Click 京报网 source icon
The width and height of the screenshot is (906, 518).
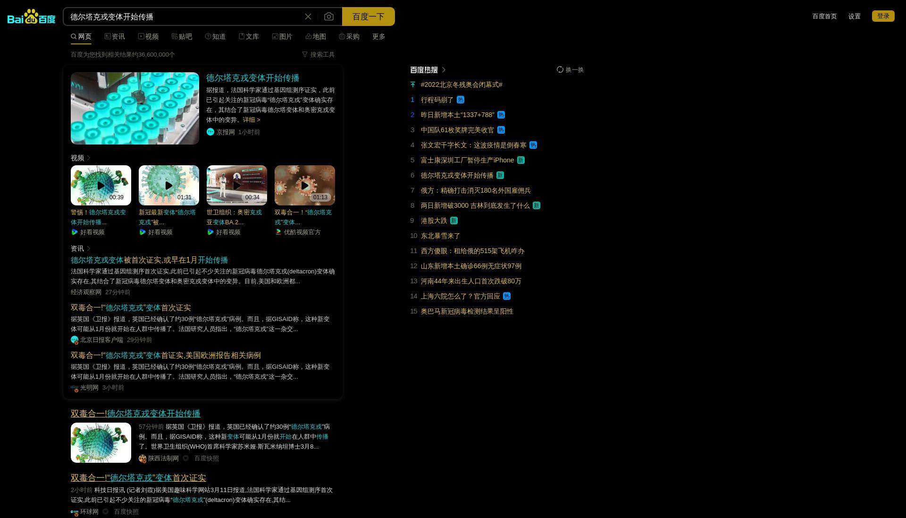coord(210,132)
